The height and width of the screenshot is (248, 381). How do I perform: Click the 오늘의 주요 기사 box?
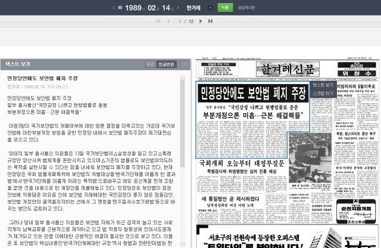[x=218, y=69]
